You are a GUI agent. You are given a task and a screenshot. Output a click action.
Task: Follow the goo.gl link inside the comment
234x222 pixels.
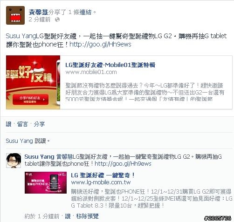tap(123, 164)
